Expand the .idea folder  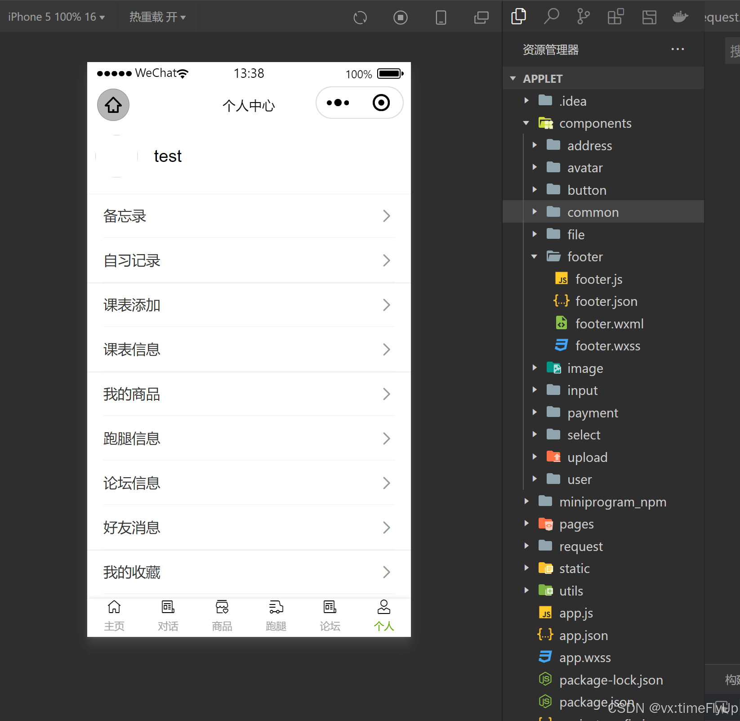603,101
